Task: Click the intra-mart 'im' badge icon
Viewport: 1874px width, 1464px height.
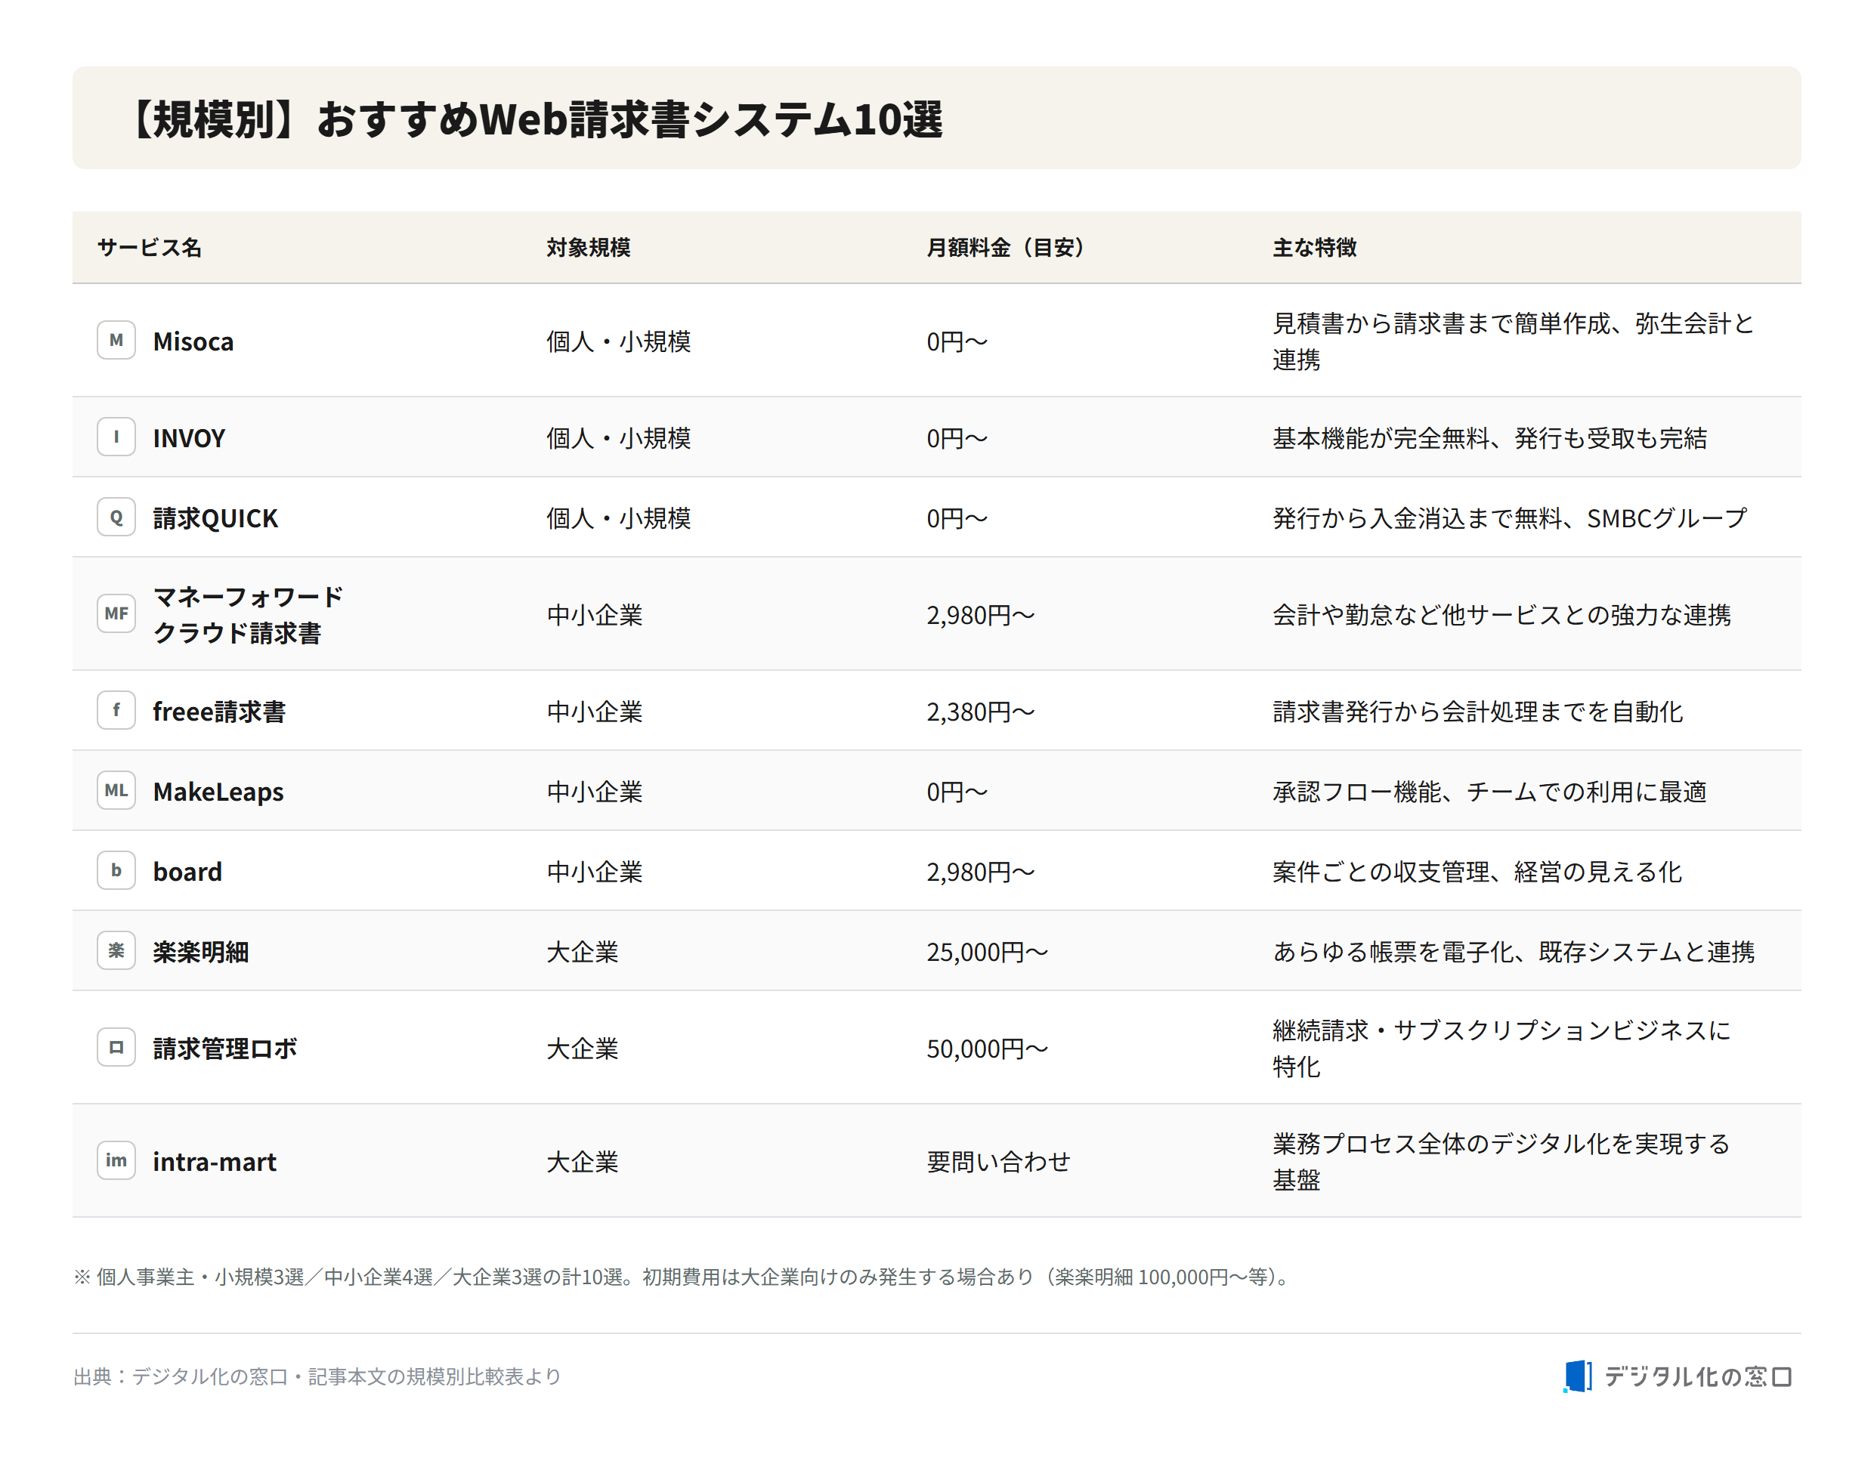Action: click(x=116, y=1161)
